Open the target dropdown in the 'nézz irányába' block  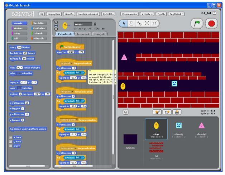[x=19, y=74]
